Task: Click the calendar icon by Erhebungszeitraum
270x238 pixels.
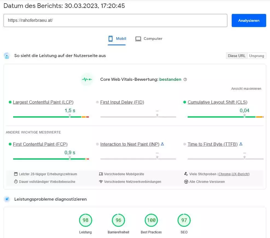Action: [16, 174]
